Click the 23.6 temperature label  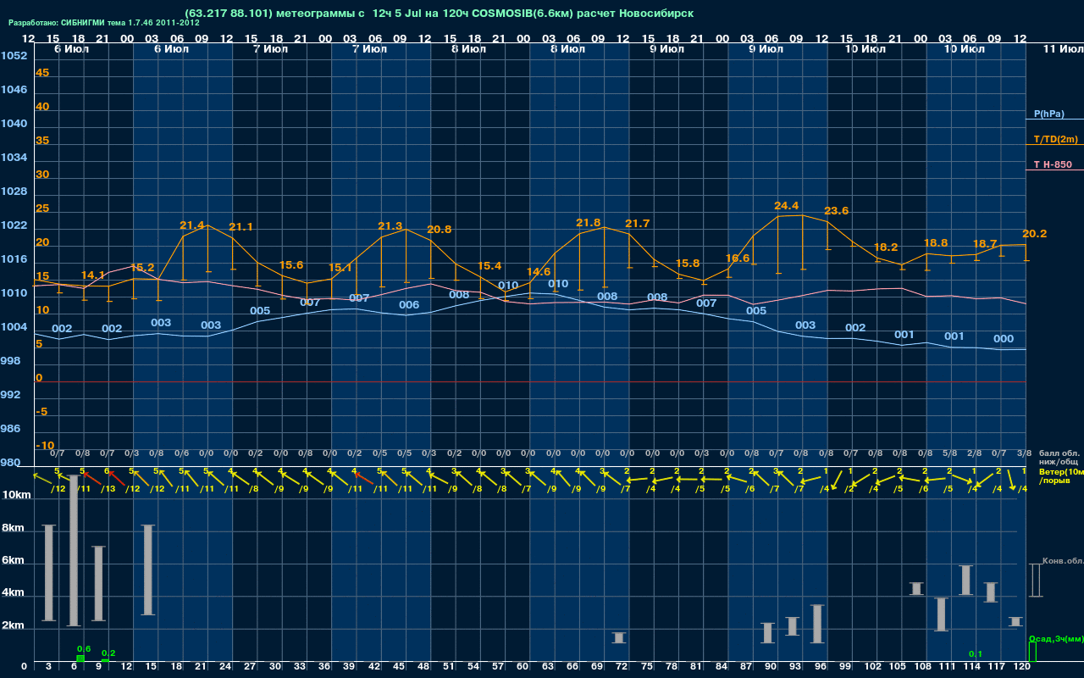[x=837, y=211]
